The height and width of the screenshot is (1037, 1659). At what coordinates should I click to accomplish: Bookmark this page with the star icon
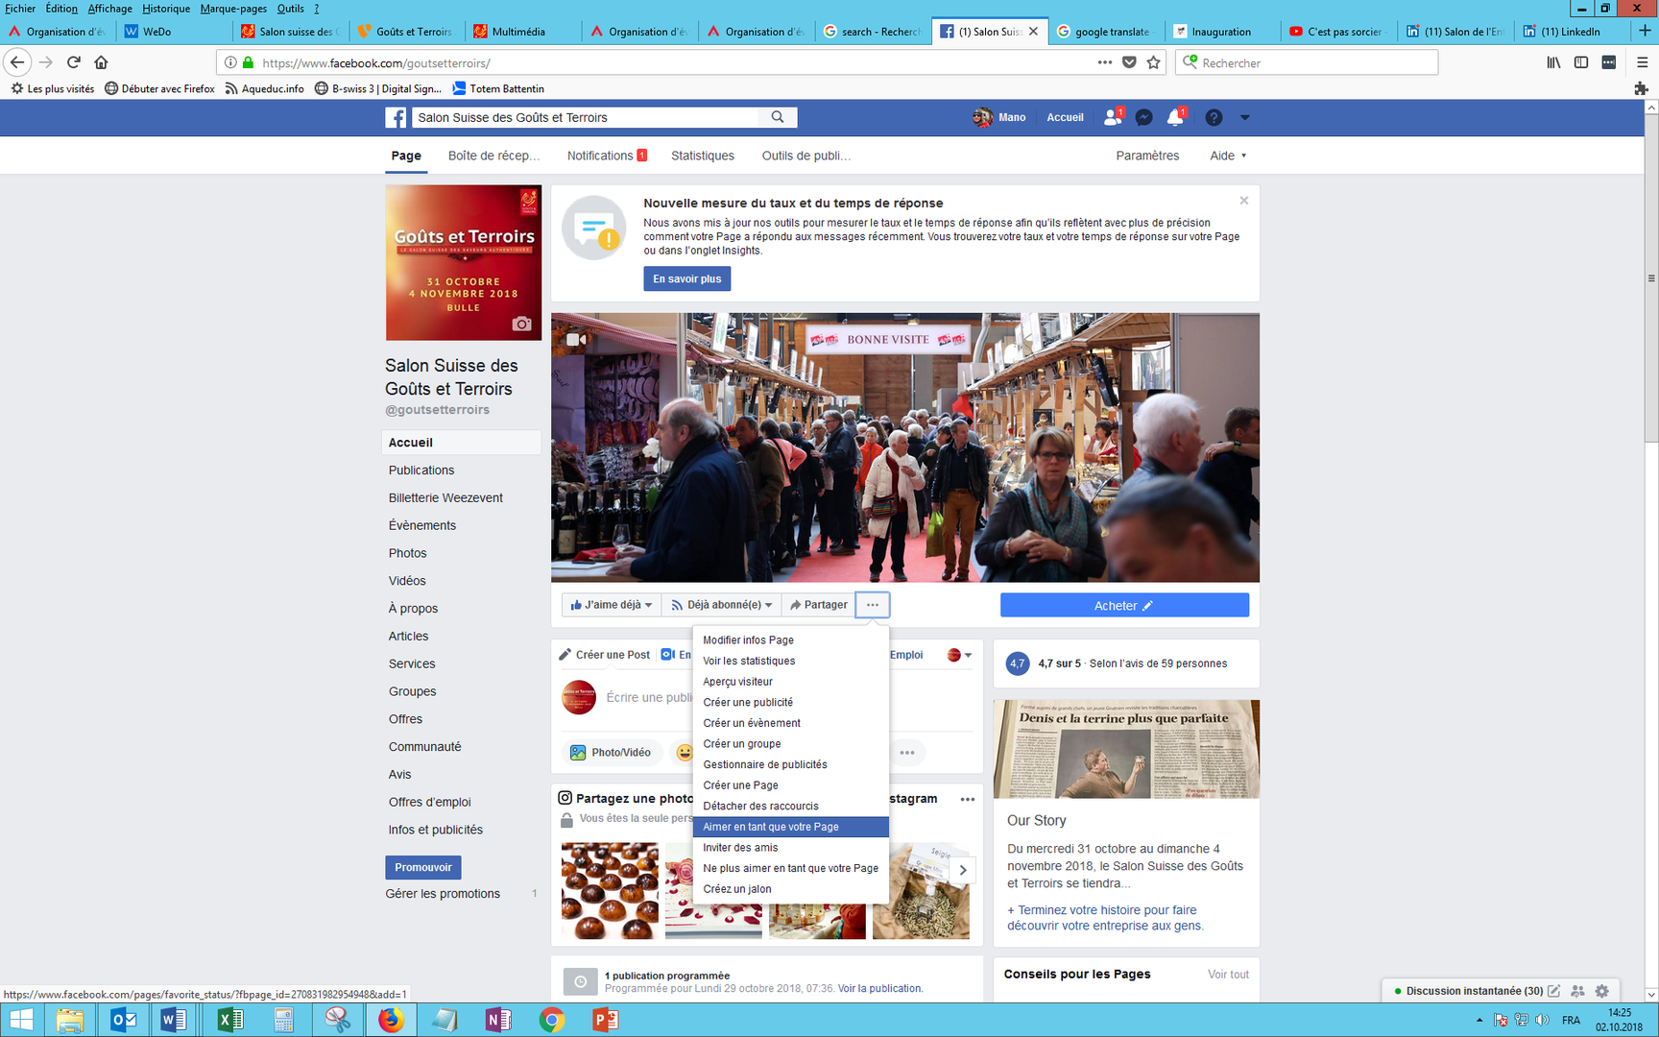click(1153, 62)
